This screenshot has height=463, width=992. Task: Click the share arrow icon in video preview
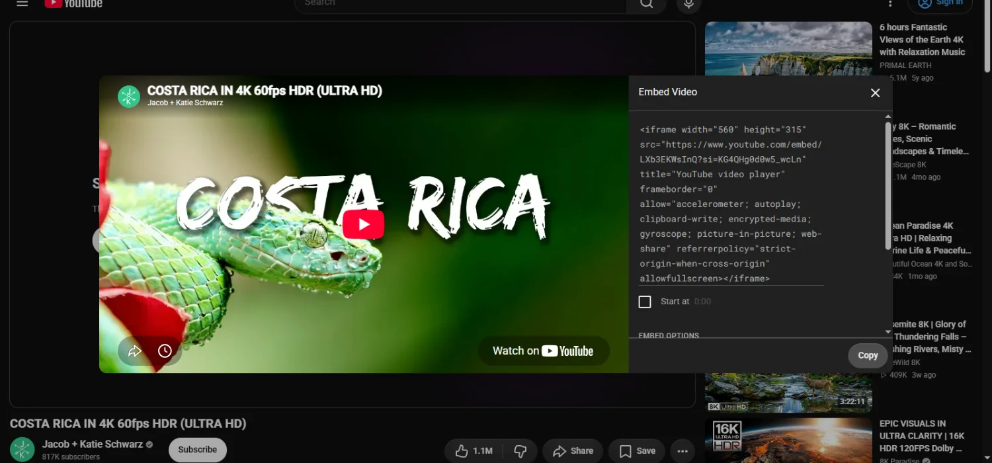pyautogui.click(x=135, y=351)
